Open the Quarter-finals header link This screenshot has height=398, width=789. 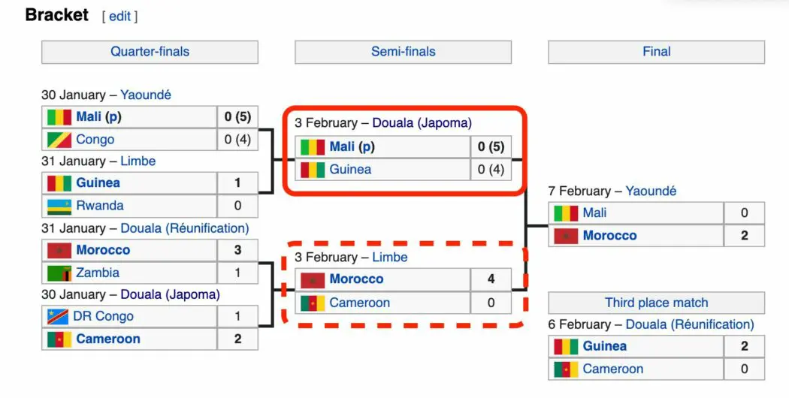tap(150, 51)
